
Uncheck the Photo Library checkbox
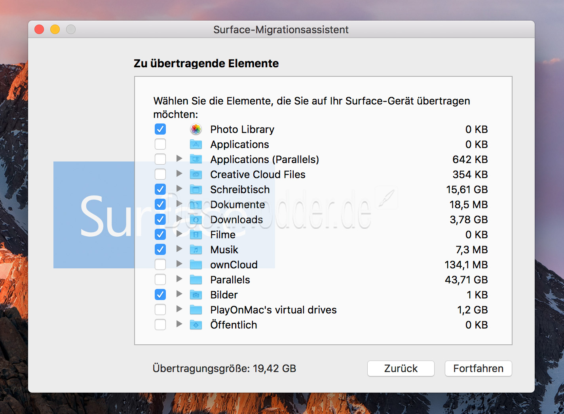tap(160, 129)
